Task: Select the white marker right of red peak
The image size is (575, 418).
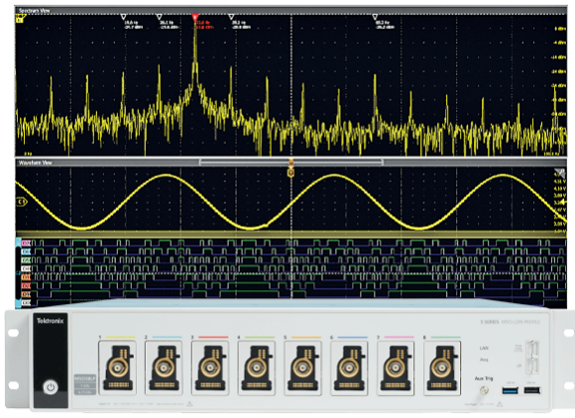Action: (x=231, y=17)
